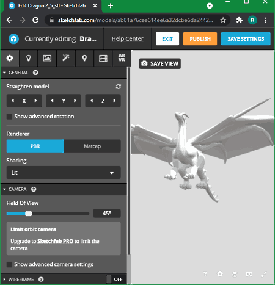Open the Lighting settings tab (bulb icon)
The image size is (275, 285).
tap(29, 59)
